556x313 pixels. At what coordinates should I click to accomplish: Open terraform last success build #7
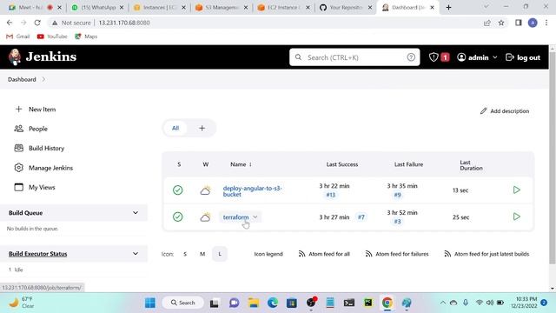(361, 216)
